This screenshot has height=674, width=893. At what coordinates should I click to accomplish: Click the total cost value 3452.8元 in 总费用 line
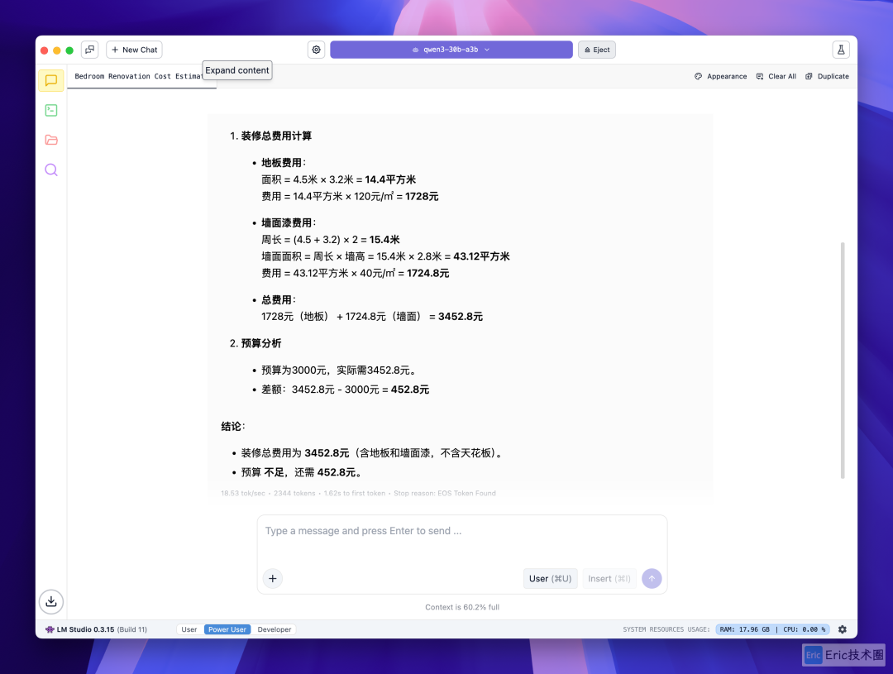coord(461,316)
